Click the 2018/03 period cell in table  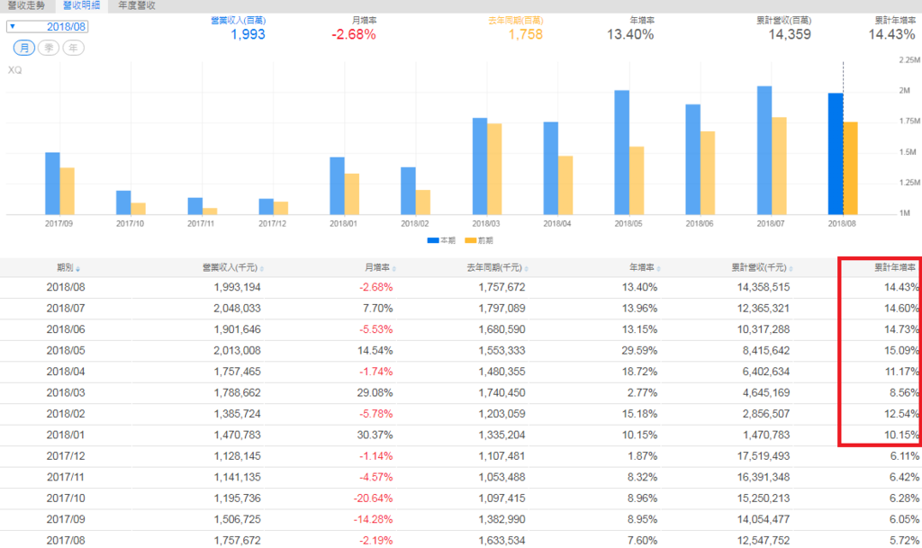pos(66,393)
